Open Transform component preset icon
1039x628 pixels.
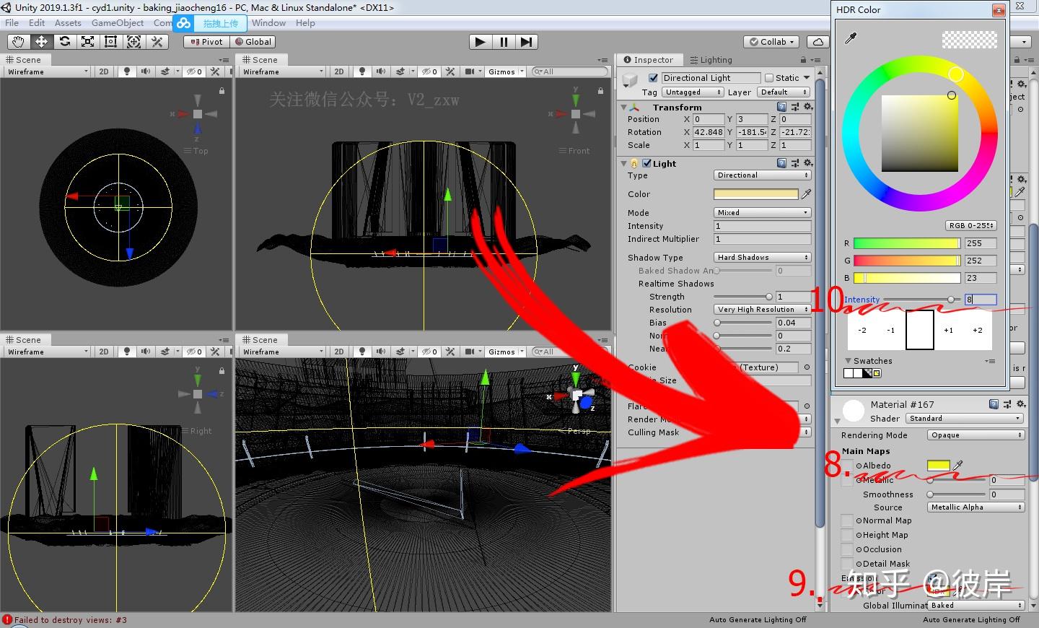(795, 107)
